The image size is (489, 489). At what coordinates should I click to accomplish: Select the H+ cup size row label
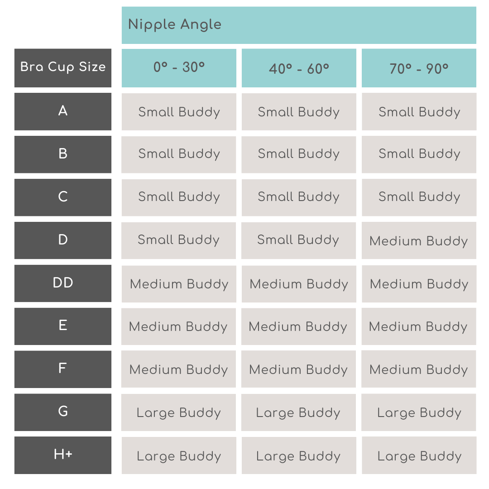[63, 455]
